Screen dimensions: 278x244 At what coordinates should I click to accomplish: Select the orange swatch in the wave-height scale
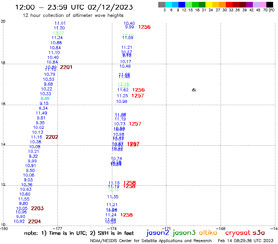[222, 5]
